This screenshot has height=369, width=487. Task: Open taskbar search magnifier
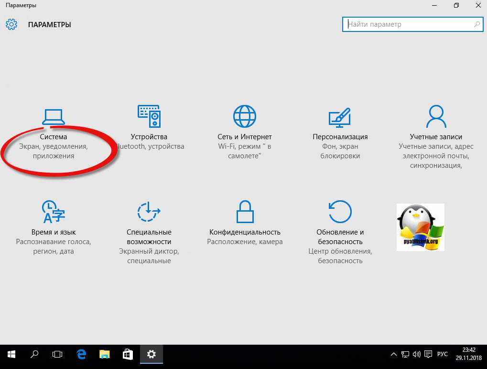34,354
